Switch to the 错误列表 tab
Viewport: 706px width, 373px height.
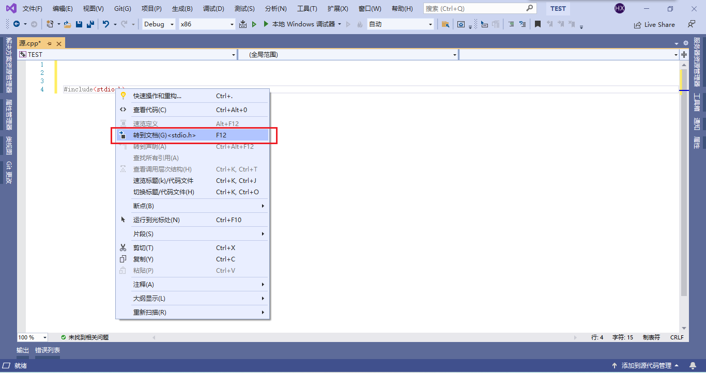49,350
